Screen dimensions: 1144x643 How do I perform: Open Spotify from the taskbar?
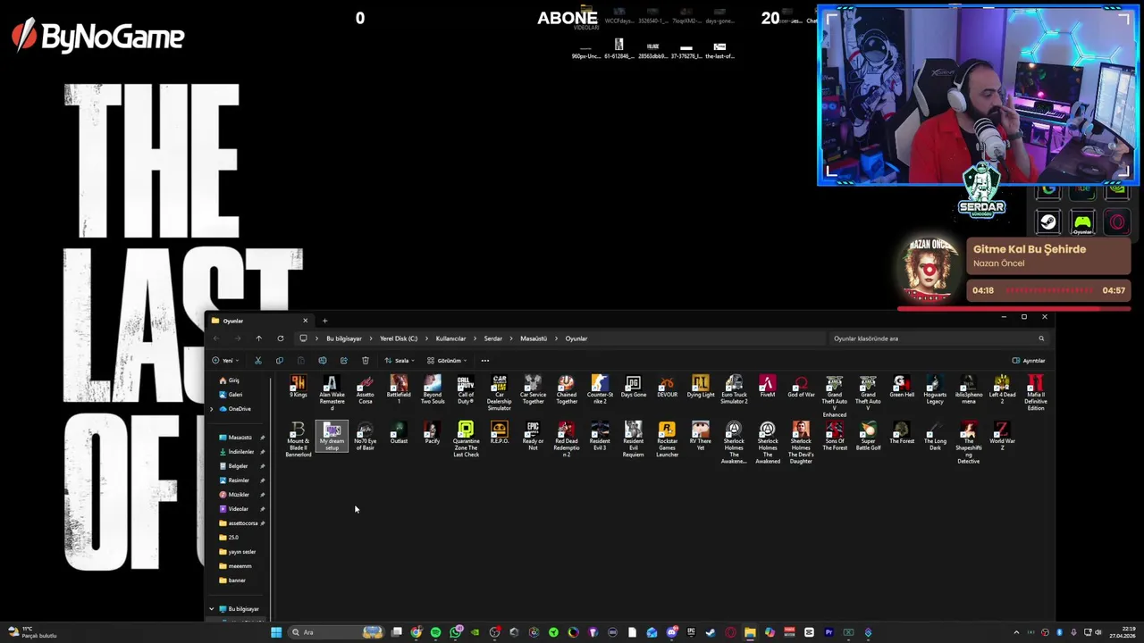click(x=435, y=632)
